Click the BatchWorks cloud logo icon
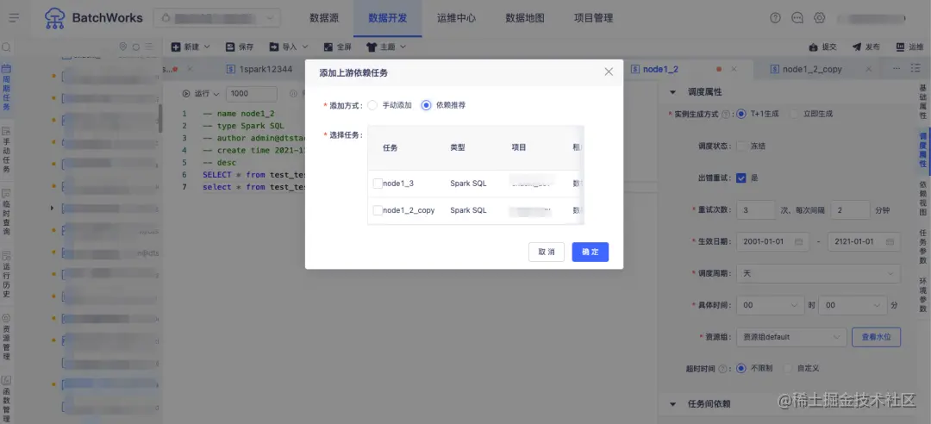The width and height of the screenshot is (931, 424). point(54,18)
